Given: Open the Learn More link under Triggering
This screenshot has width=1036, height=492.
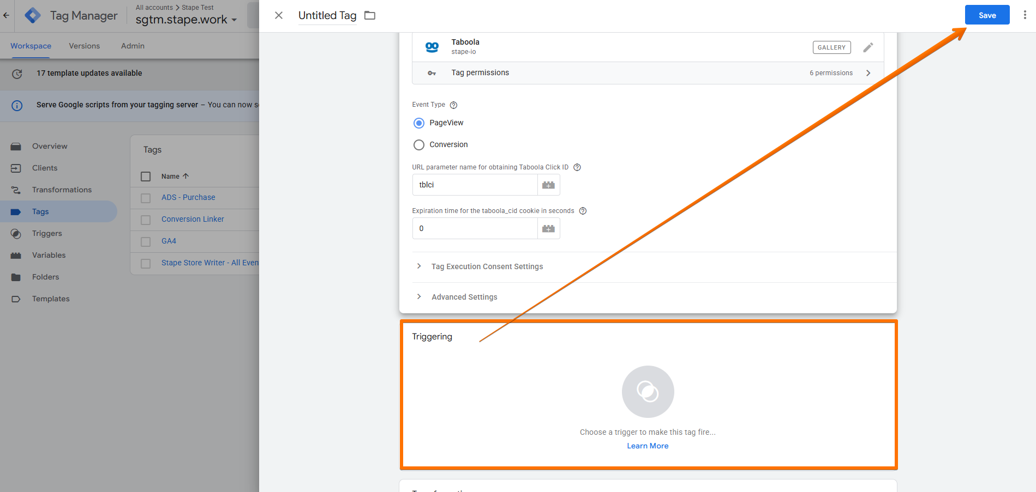Looking at the screenshot, I should coord(648,446).
